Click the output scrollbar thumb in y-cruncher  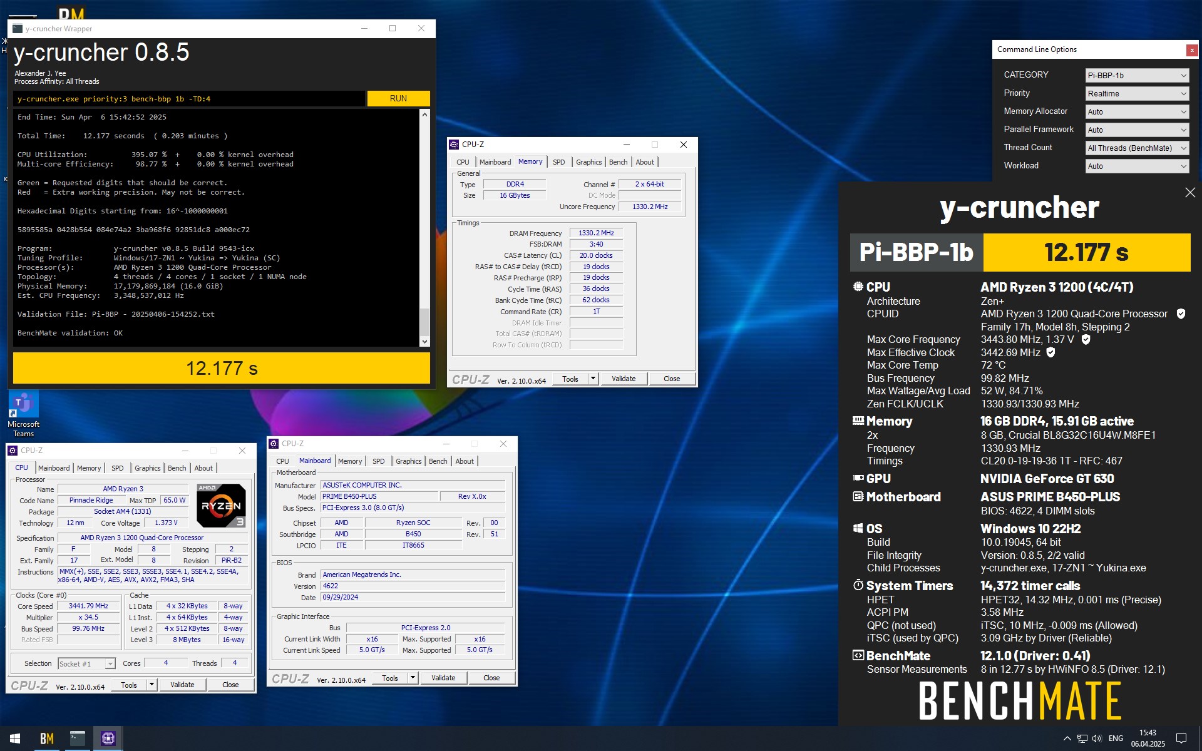click(x=424, y=322)
